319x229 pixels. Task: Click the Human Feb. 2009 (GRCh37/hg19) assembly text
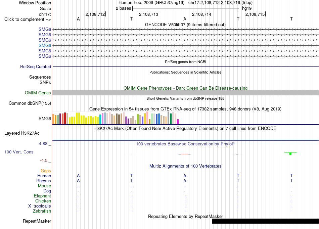pos(151,3)
